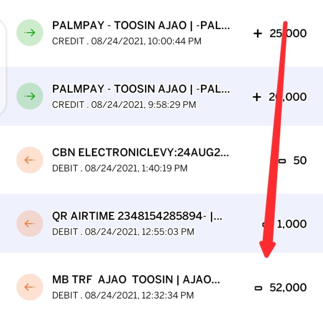
Task: Open PALMPAY credit transaction of 20,000
Action: pyautogui.click(x=161, y=96)
